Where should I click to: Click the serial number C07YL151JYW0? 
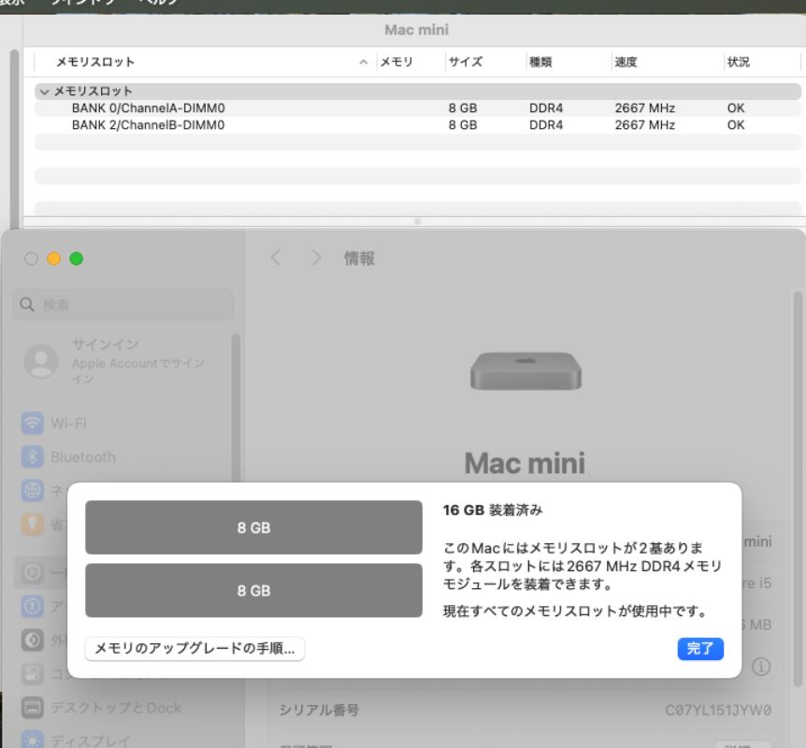click(718, 710)
